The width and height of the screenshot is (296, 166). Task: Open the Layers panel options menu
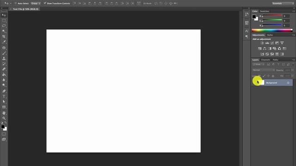293,59
